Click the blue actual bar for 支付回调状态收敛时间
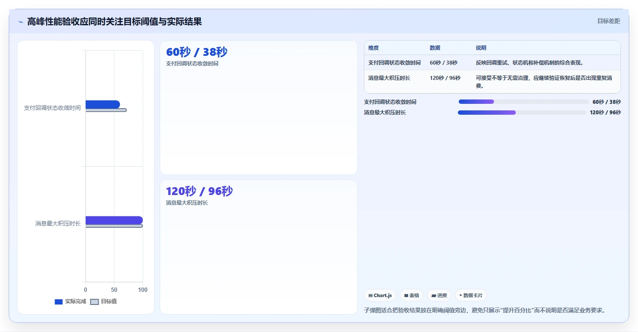638x332 pixels. pyautogui.click(x=103, y=104)
